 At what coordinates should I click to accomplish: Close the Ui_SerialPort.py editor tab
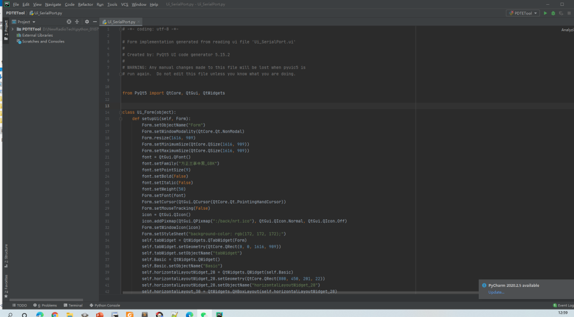pyautogui.click(x=139, y=22)
